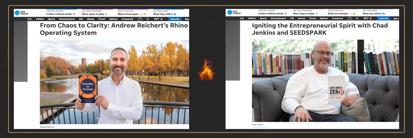
Task: Click the 95°F weather widget in right article
Action: 368,18
